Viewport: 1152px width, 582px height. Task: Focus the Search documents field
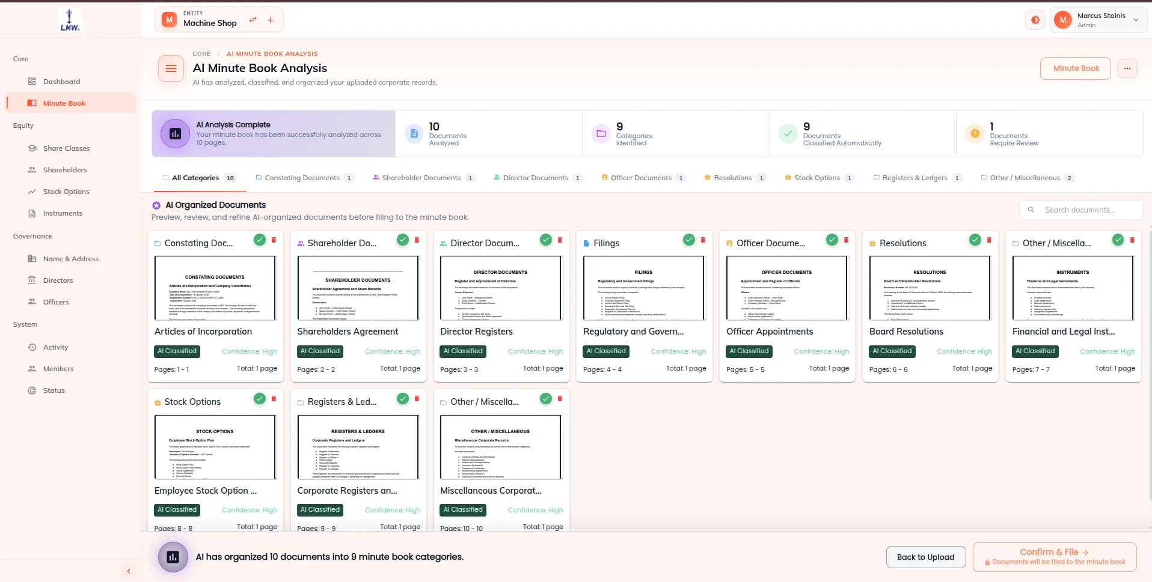(x=1081, y=210)
